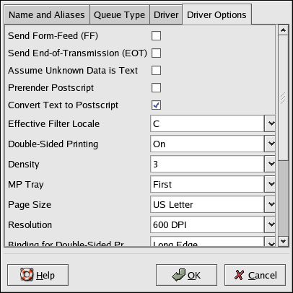Click the Density value field

(x=207, y=164)
